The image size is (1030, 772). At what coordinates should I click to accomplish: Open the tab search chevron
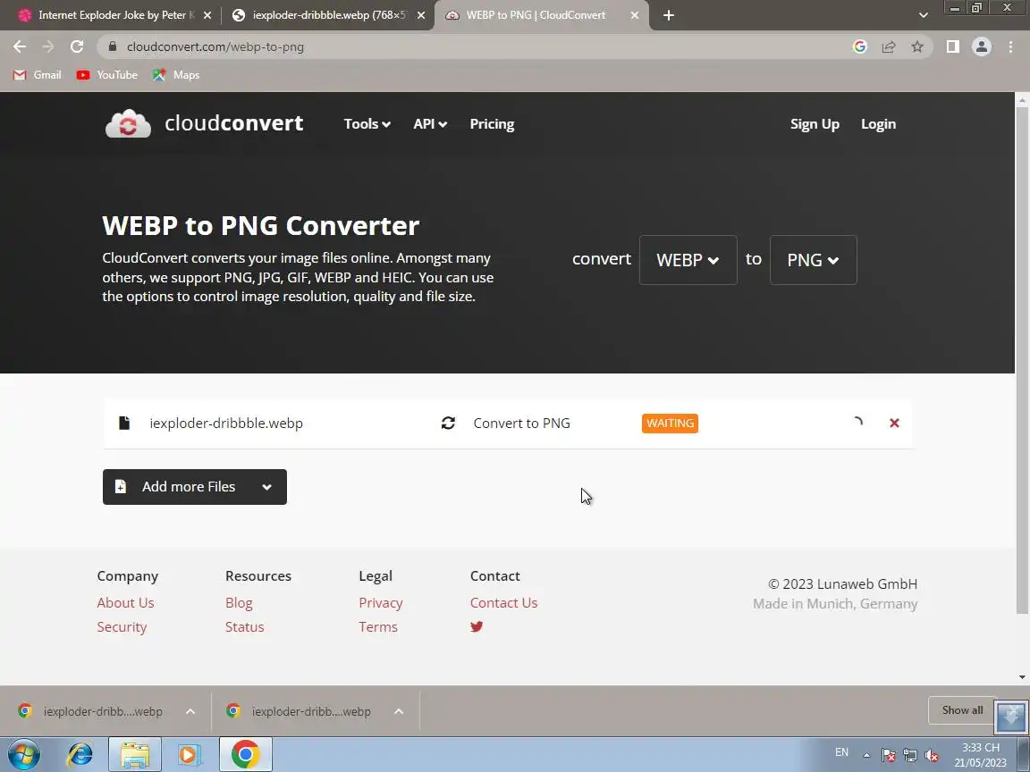coord(923,15)
